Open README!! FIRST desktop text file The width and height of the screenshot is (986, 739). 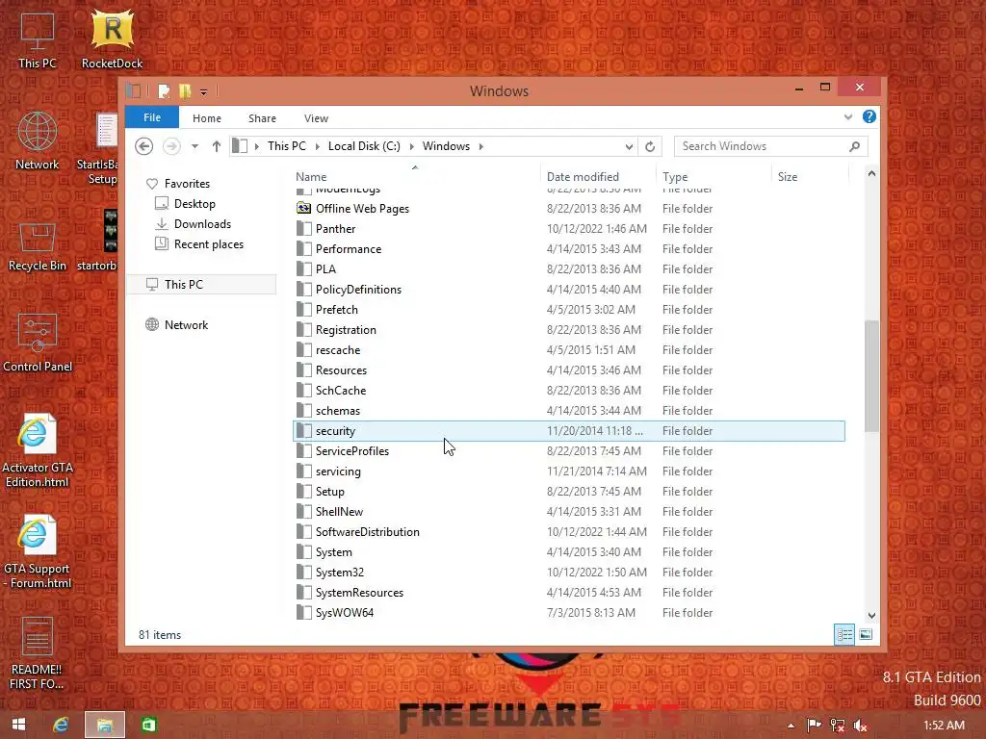click(38, 653)
